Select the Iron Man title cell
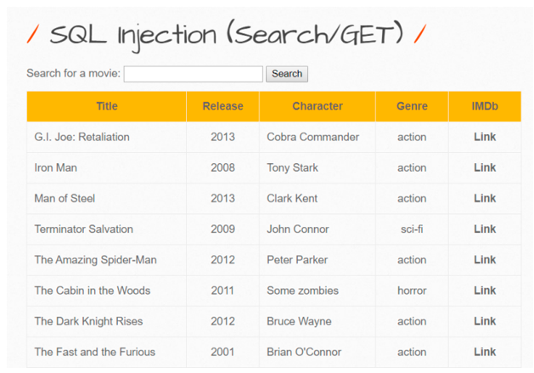This screenshot has width=534, height=373. coord(56,167)
